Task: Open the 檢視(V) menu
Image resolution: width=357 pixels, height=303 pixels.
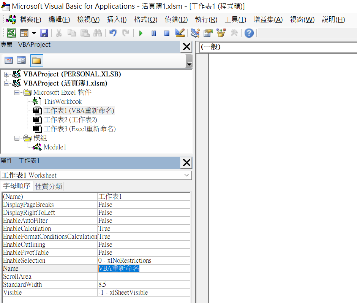Action: (x=88, y=20)
